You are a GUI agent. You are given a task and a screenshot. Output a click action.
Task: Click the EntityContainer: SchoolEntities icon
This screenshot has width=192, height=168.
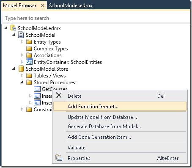(x=29, y=62)
